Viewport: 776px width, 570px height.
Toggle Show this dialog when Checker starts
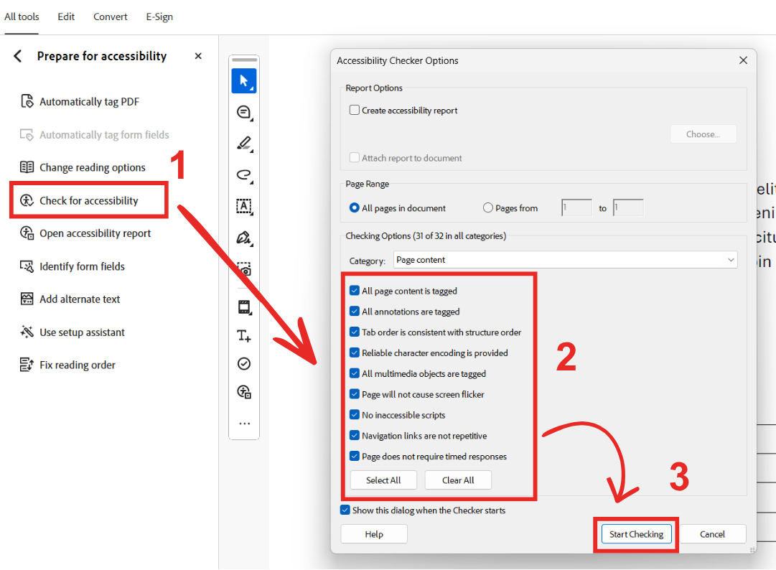pos(345,510)
